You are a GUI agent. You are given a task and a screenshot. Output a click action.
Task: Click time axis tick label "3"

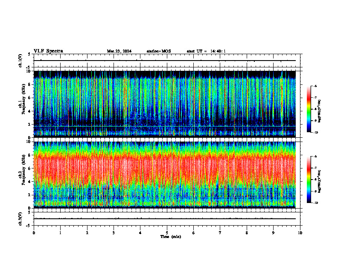pos(114,233)
